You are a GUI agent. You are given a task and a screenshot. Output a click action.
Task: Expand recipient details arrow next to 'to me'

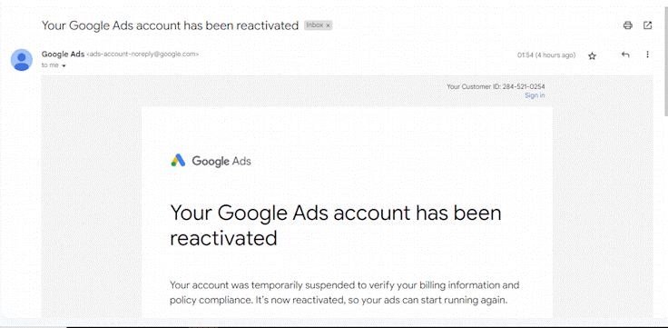coord(64,66)
